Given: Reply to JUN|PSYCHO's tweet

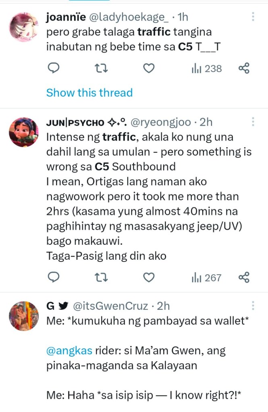Looking at the screenshot, I should click(x=54, y=277).
